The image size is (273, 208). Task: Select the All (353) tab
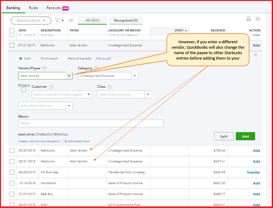tap(92, 20)
